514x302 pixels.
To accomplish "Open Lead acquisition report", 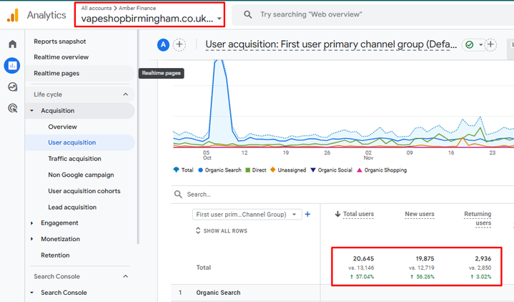I will point(72,207).
